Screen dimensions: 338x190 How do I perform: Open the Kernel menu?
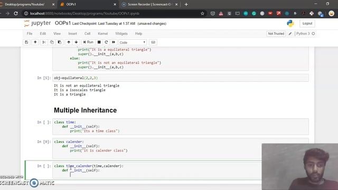[x=103, y=34]
